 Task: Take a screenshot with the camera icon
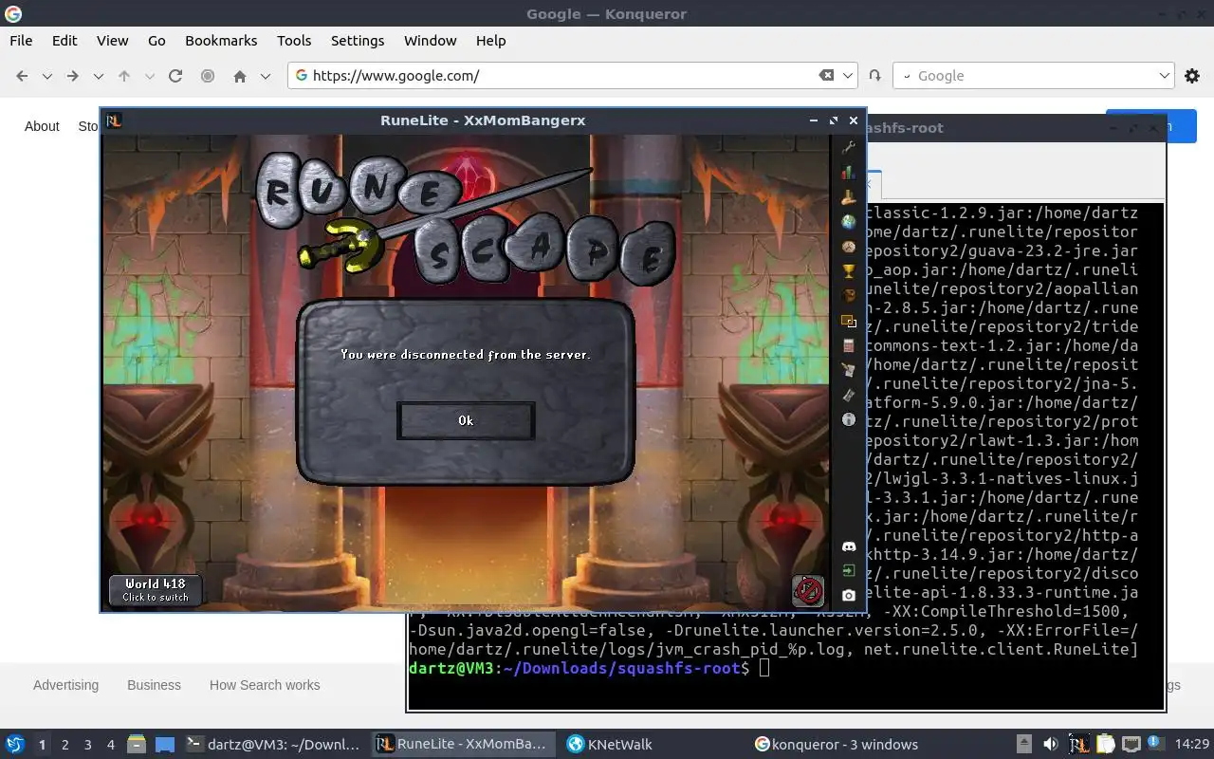(848, 596)
